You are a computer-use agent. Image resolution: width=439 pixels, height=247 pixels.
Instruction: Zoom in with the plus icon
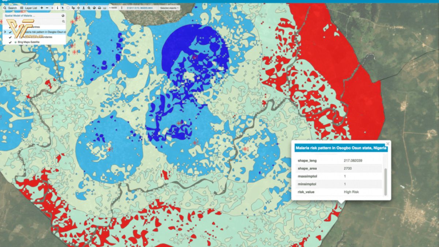tap(42, 8)
